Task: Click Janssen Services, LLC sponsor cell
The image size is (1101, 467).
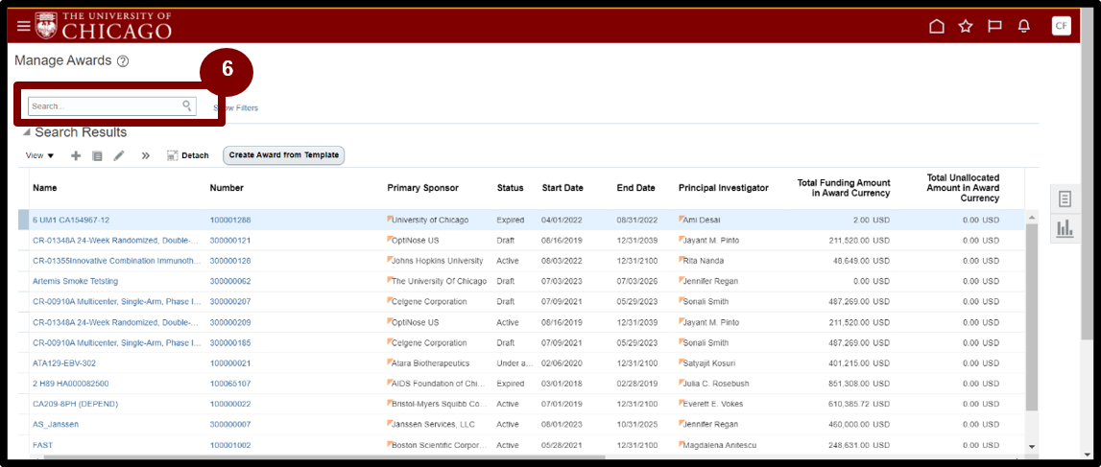Action: click(x=433, y=424)
